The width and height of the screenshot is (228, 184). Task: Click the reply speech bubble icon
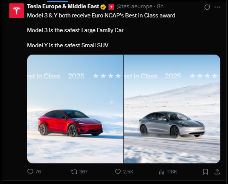pyautogui.click(x=31, y=172)
